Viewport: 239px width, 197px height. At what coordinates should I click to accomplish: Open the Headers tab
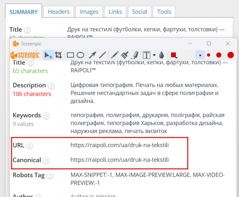59,12
